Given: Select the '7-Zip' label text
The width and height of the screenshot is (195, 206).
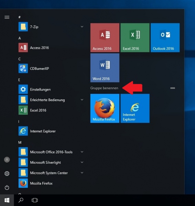Looking at the screenshot, I should (34, 27).
